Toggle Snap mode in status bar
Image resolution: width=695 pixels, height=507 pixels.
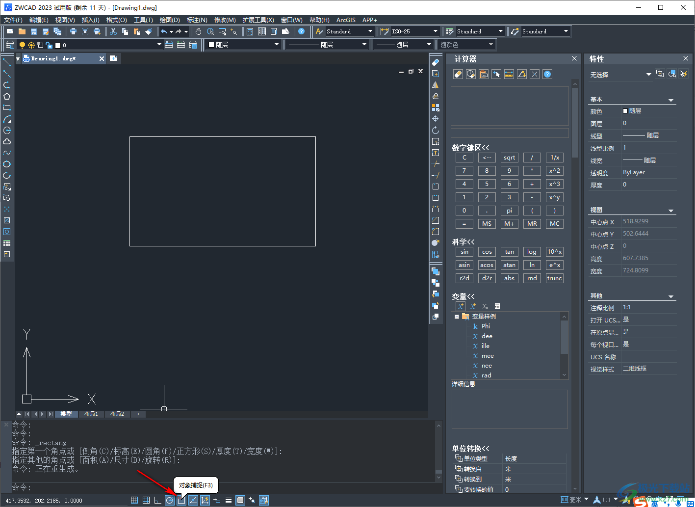pyautogui.click(x=134, y=500)
